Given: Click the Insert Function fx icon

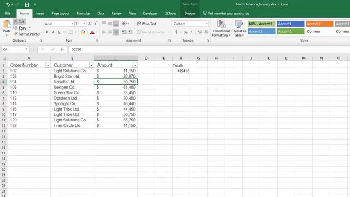Looking at the screenshot, I should [x=62, y=49].
